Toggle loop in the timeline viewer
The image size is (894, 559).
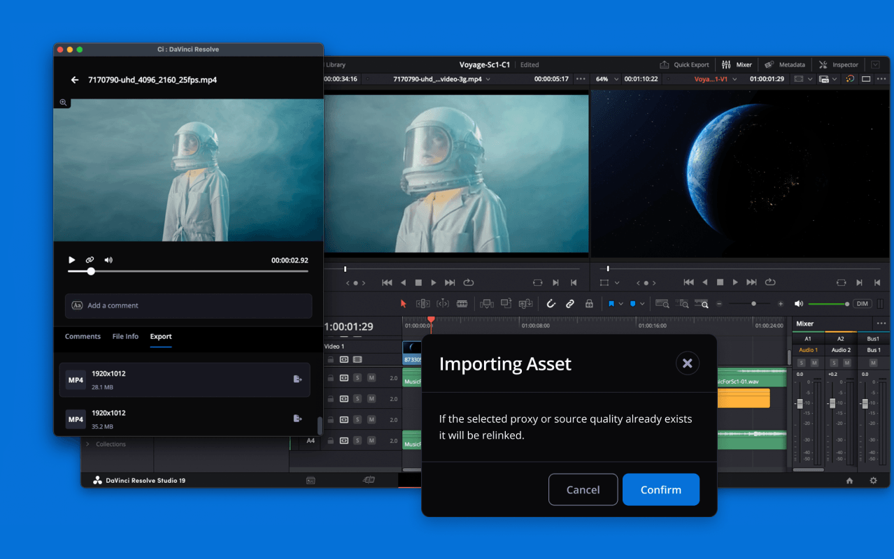[770, 283]
